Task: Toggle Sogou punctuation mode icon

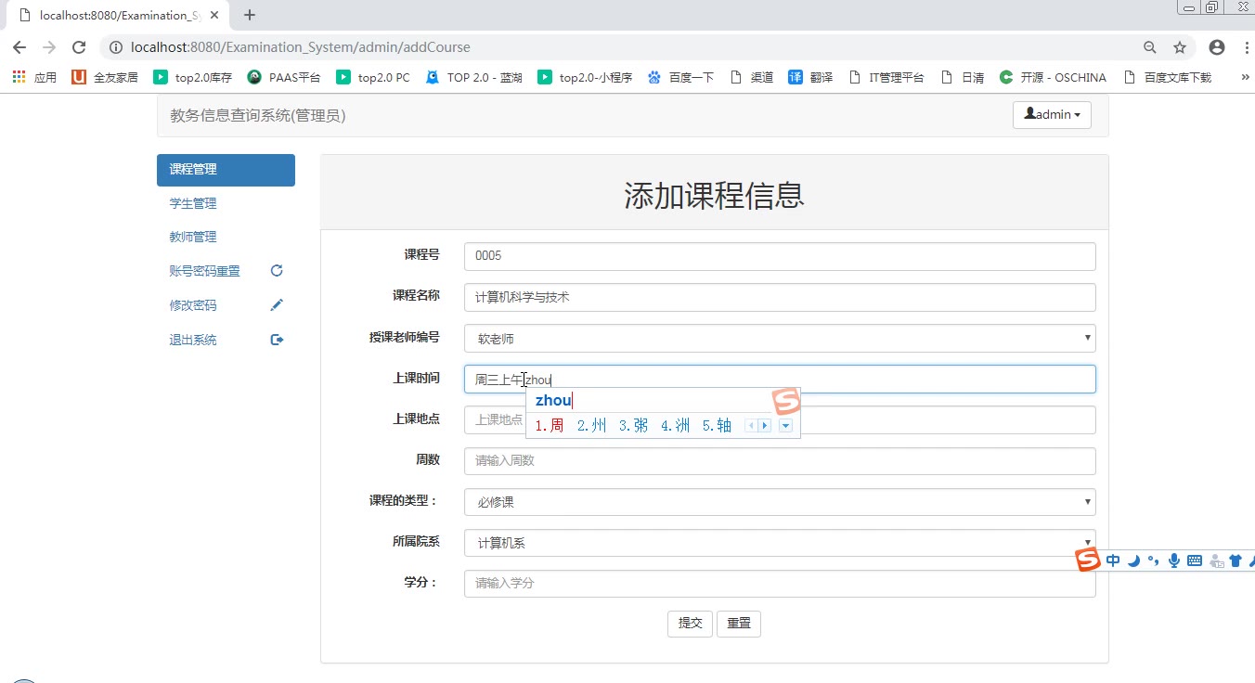Action: pos(1154,561)
